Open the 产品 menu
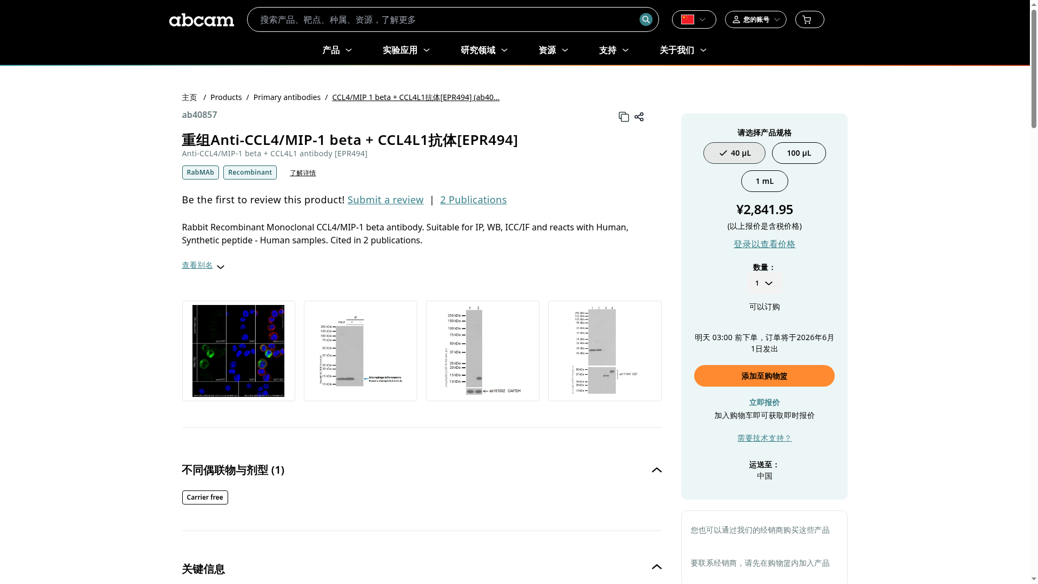This screenshot has width=1038, height=584. [337, 50]
